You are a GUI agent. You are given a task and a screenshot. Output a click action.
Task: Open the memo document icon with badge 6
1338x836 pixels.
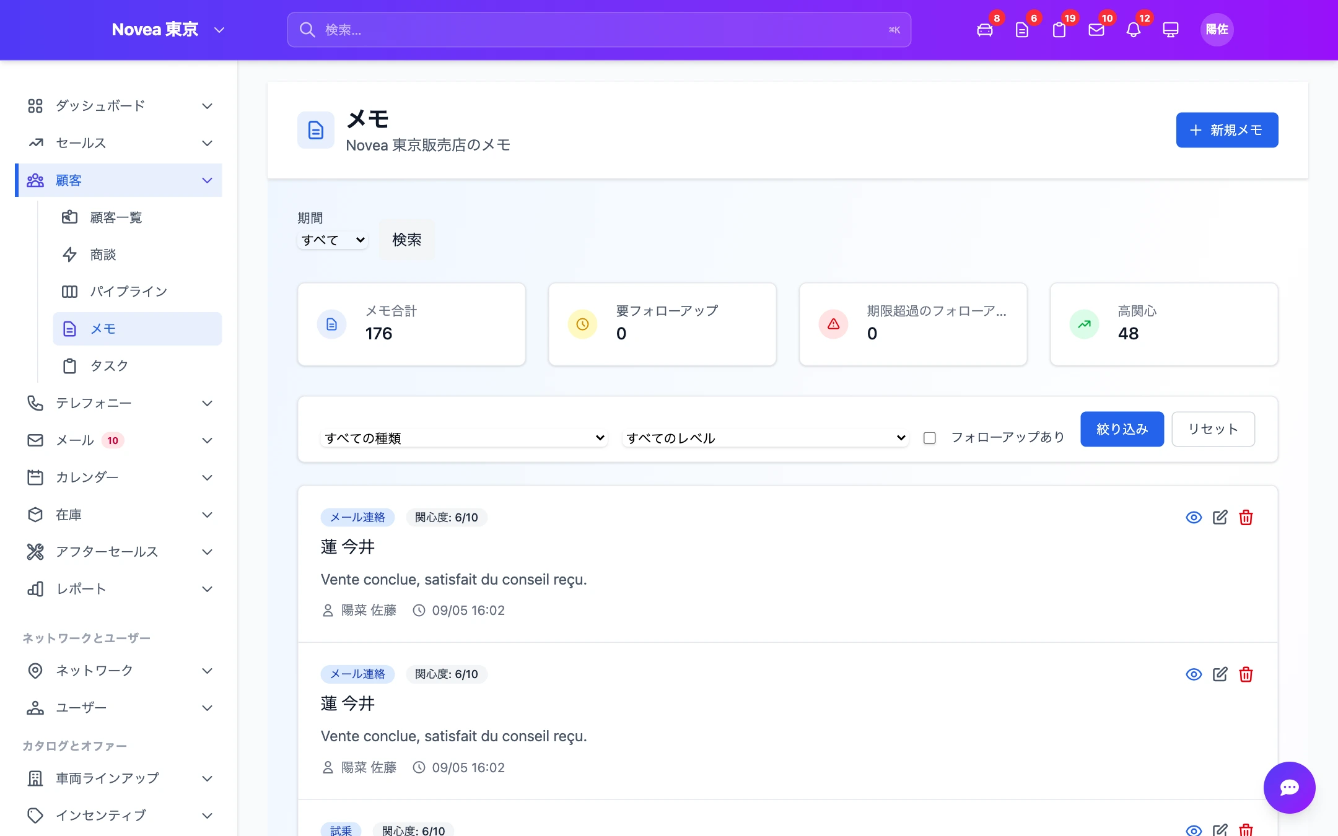pyautogui.click(x=1022, y=30)
